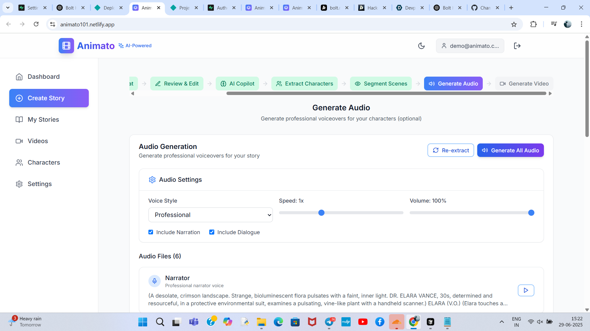Click Generate All Audio button

(510, 150)
